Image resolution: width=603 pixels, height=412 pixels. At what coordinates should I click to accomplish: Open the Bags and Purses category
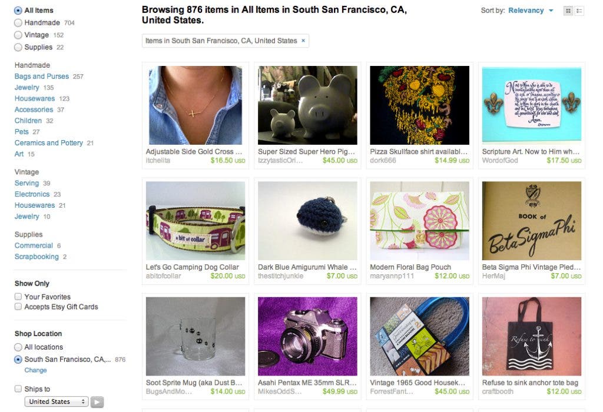click(41, 77)
